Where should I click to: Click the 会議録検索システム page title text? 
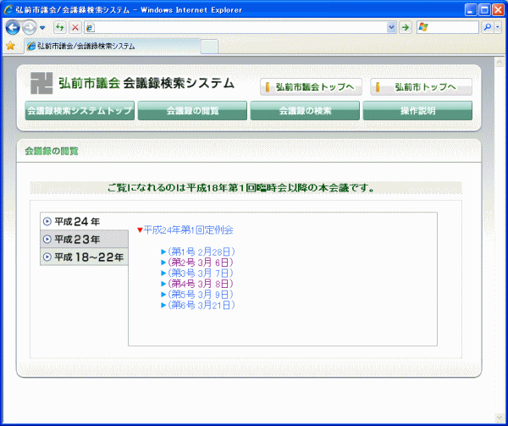coord(179,83)
